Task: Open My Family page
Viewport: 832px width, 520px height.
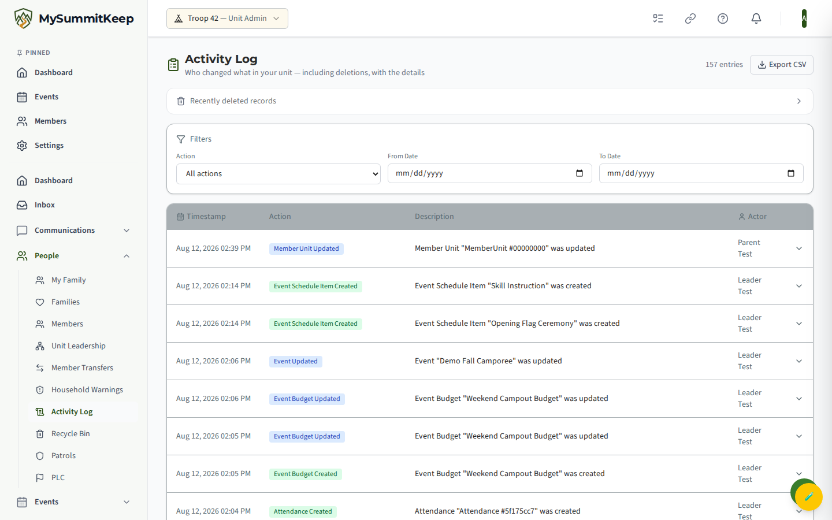Action: click(x=83, y=280)
